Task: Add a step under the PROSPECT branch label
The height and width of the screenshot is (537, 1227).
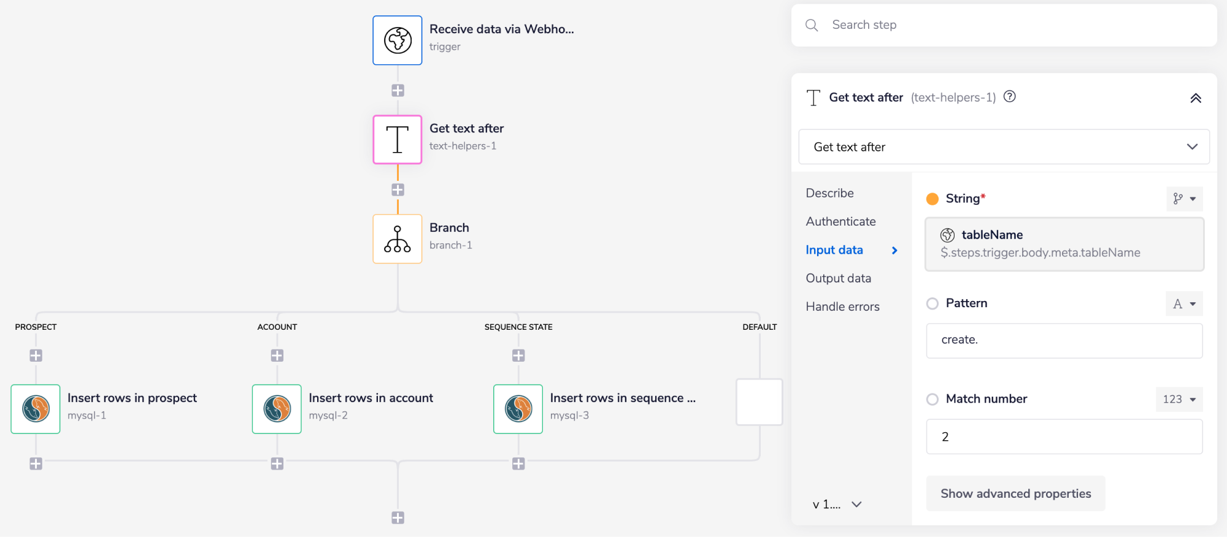Action: pos(36,356)
